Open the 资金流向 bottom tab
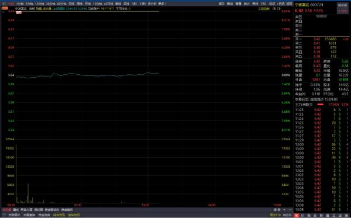 tap(44, 215)
